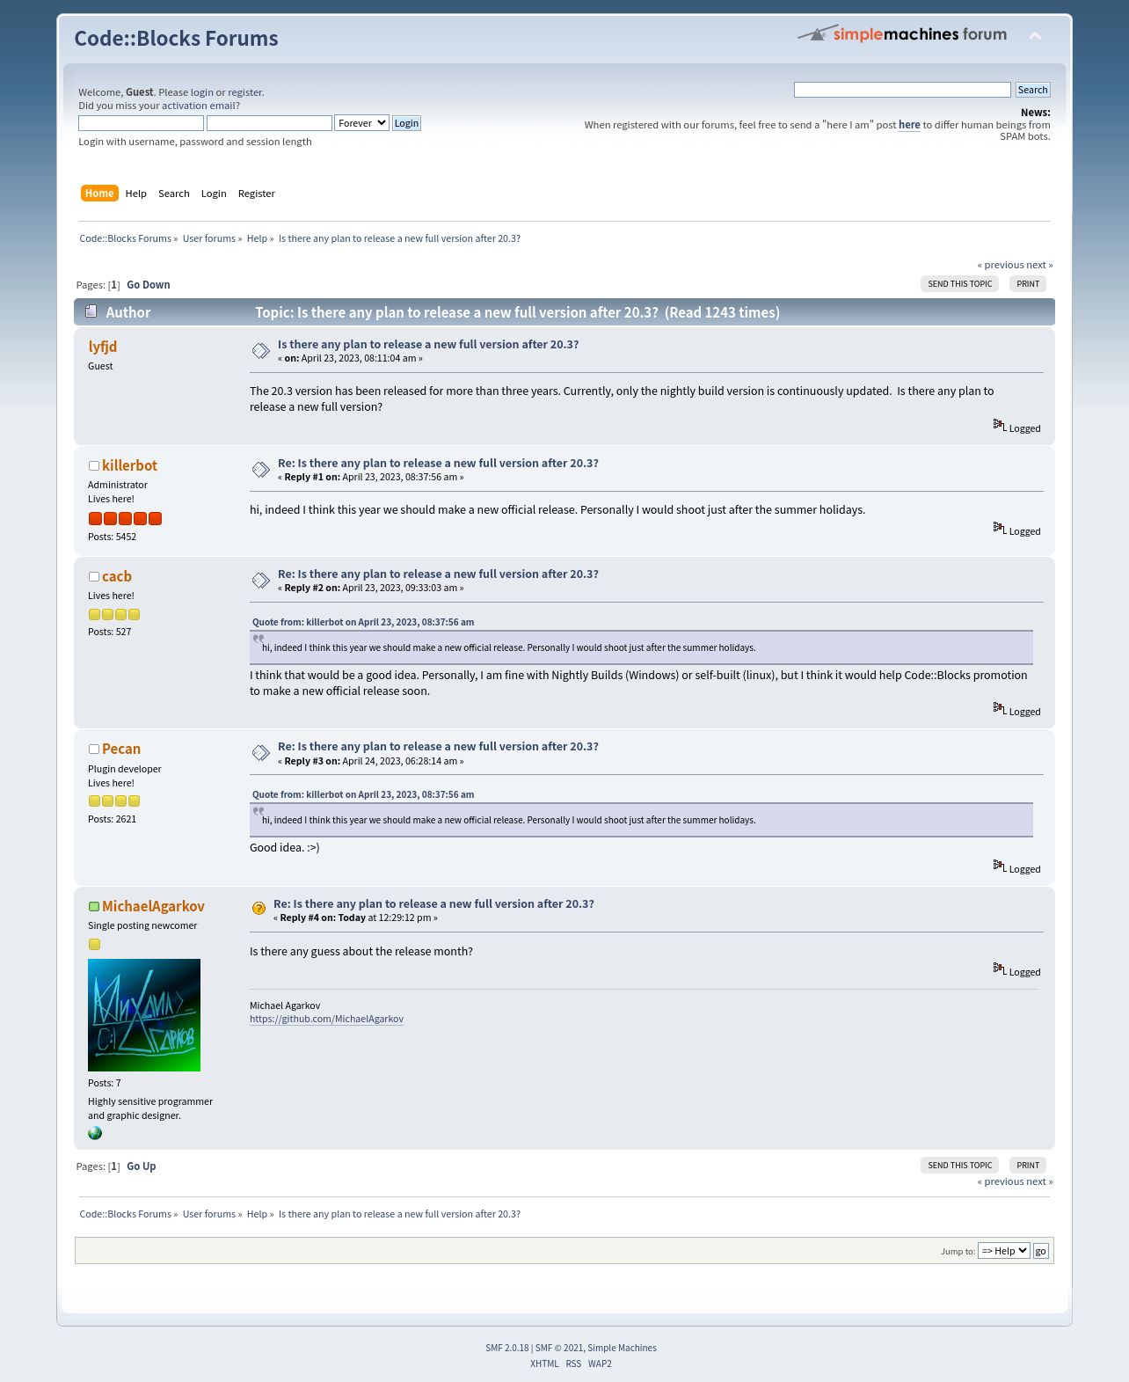Open the activation email link
This screenshot has height=1382, width=1129.
coord(198,106)
